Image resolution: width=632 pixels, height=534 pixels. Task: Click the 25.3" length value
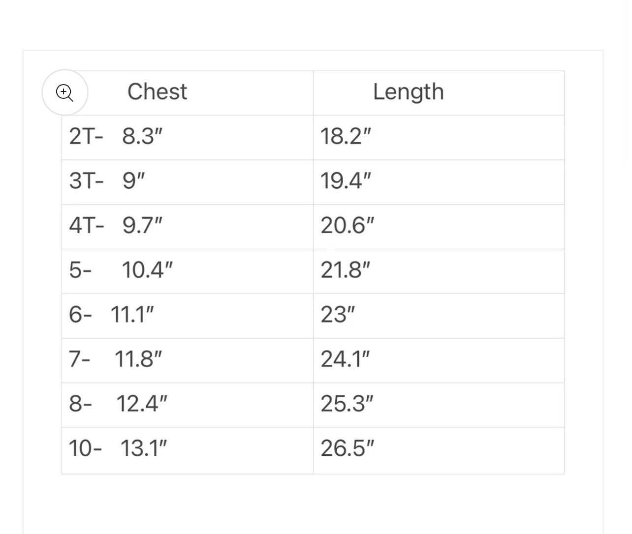coord(347,404)
